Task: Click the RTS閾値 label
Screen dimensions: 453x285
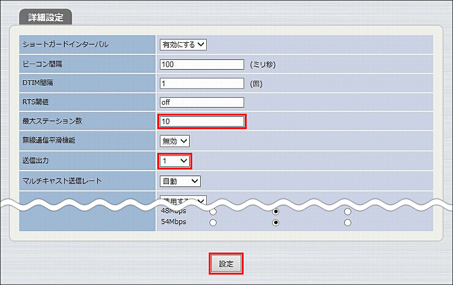Action: [36, 102]
